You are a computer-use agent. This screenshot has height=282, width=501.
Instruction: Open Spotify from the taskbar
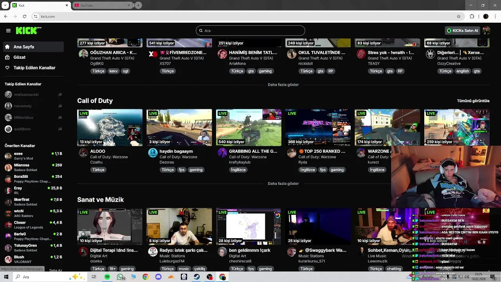(107, 277)
